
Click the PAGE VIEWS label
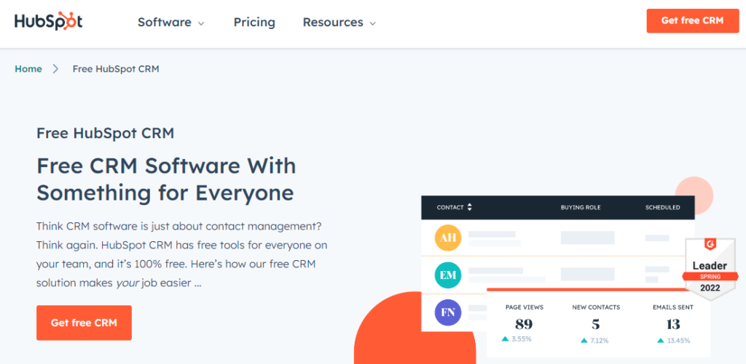pos(525,307)
